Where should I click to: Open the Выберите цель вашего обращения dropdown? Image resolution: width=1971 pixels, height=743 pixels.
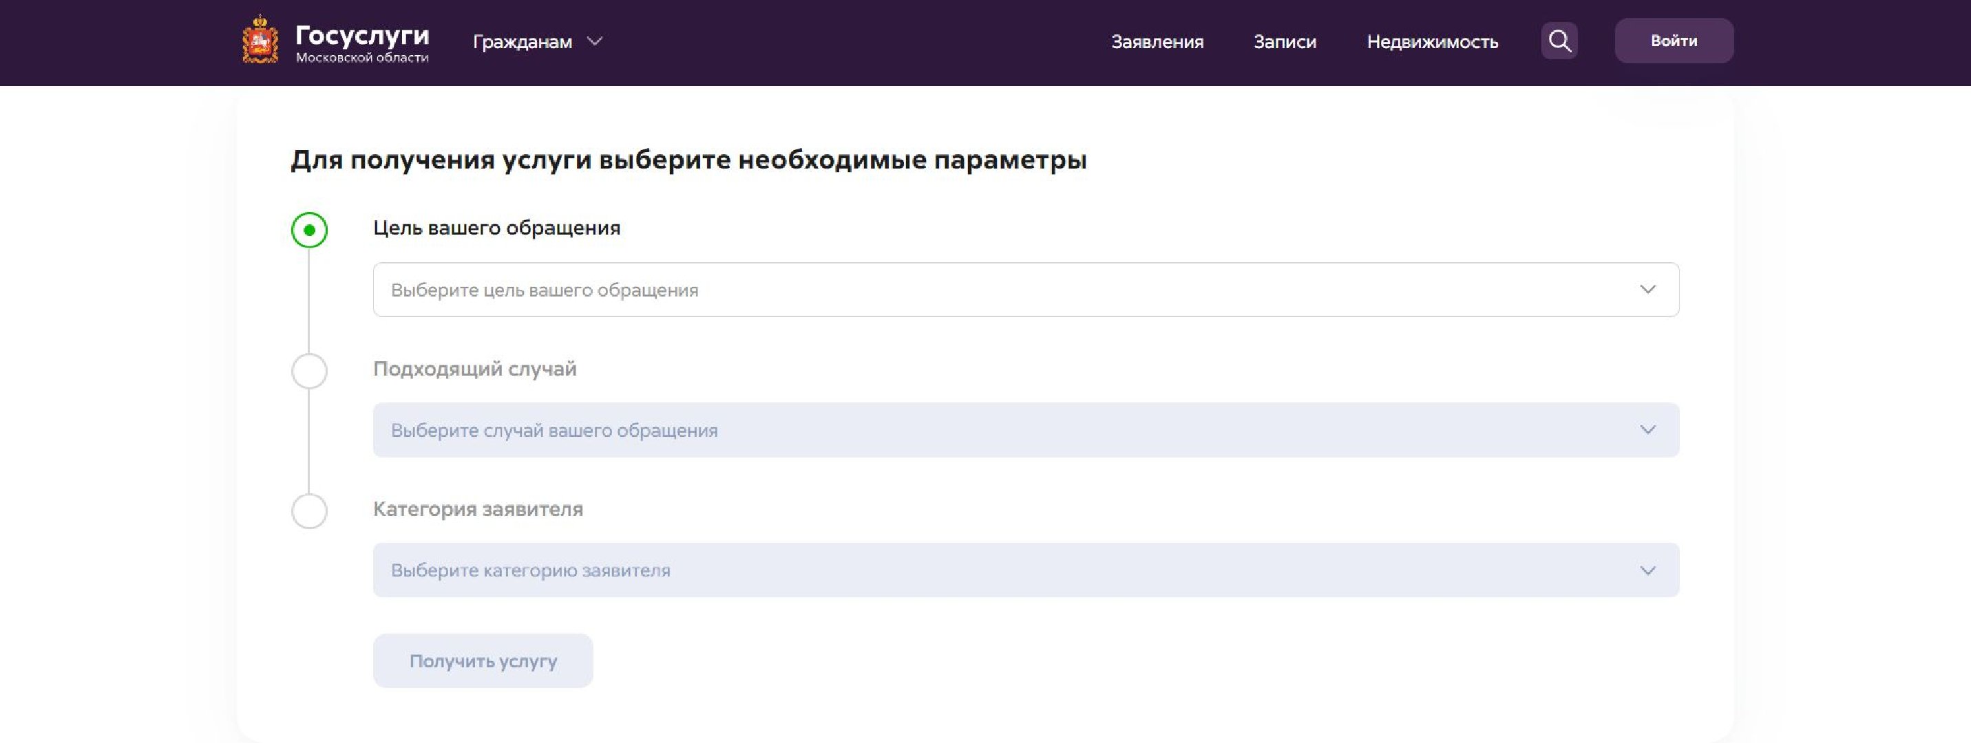click(x=995, y=290)
